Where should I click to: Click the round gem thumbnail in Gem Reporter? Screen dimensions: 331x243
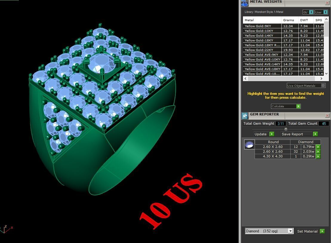point(249,145)
